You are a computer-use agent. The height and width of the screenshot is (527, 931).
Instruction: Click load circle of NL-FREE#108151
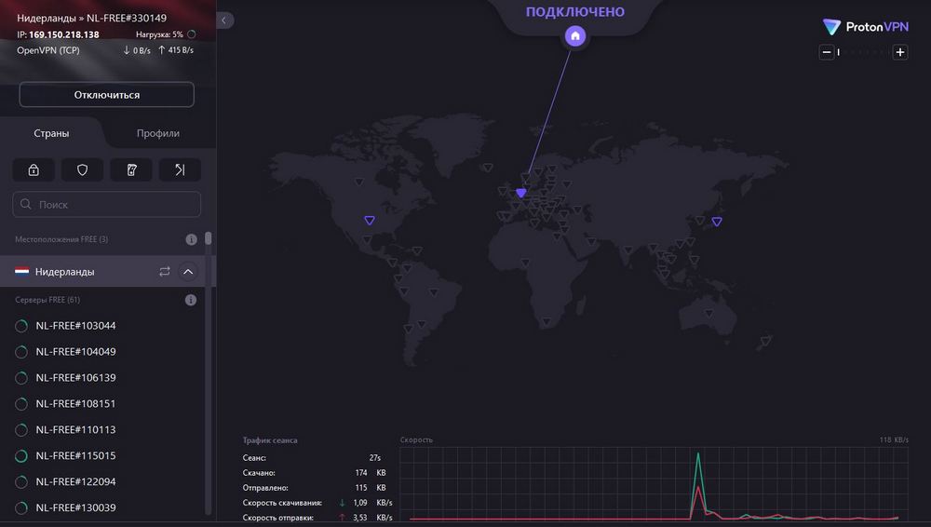[21, 404]
